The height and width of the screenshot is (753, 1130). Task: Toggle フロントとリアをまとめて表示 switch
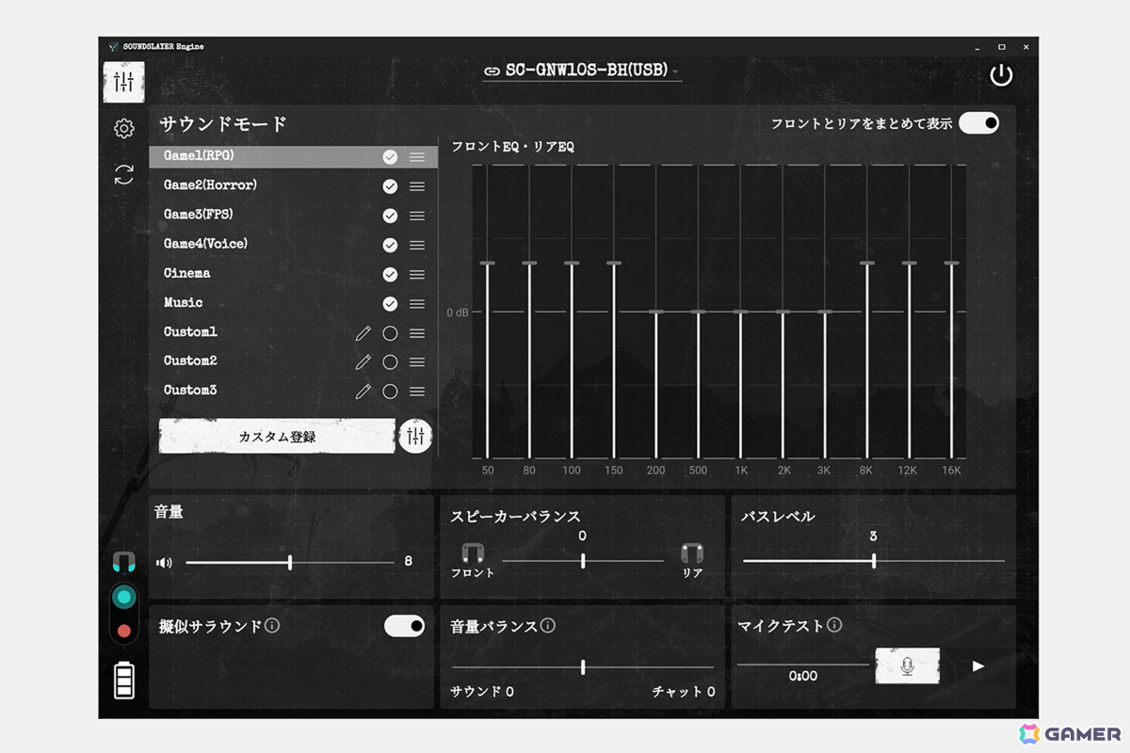[979, 122]
